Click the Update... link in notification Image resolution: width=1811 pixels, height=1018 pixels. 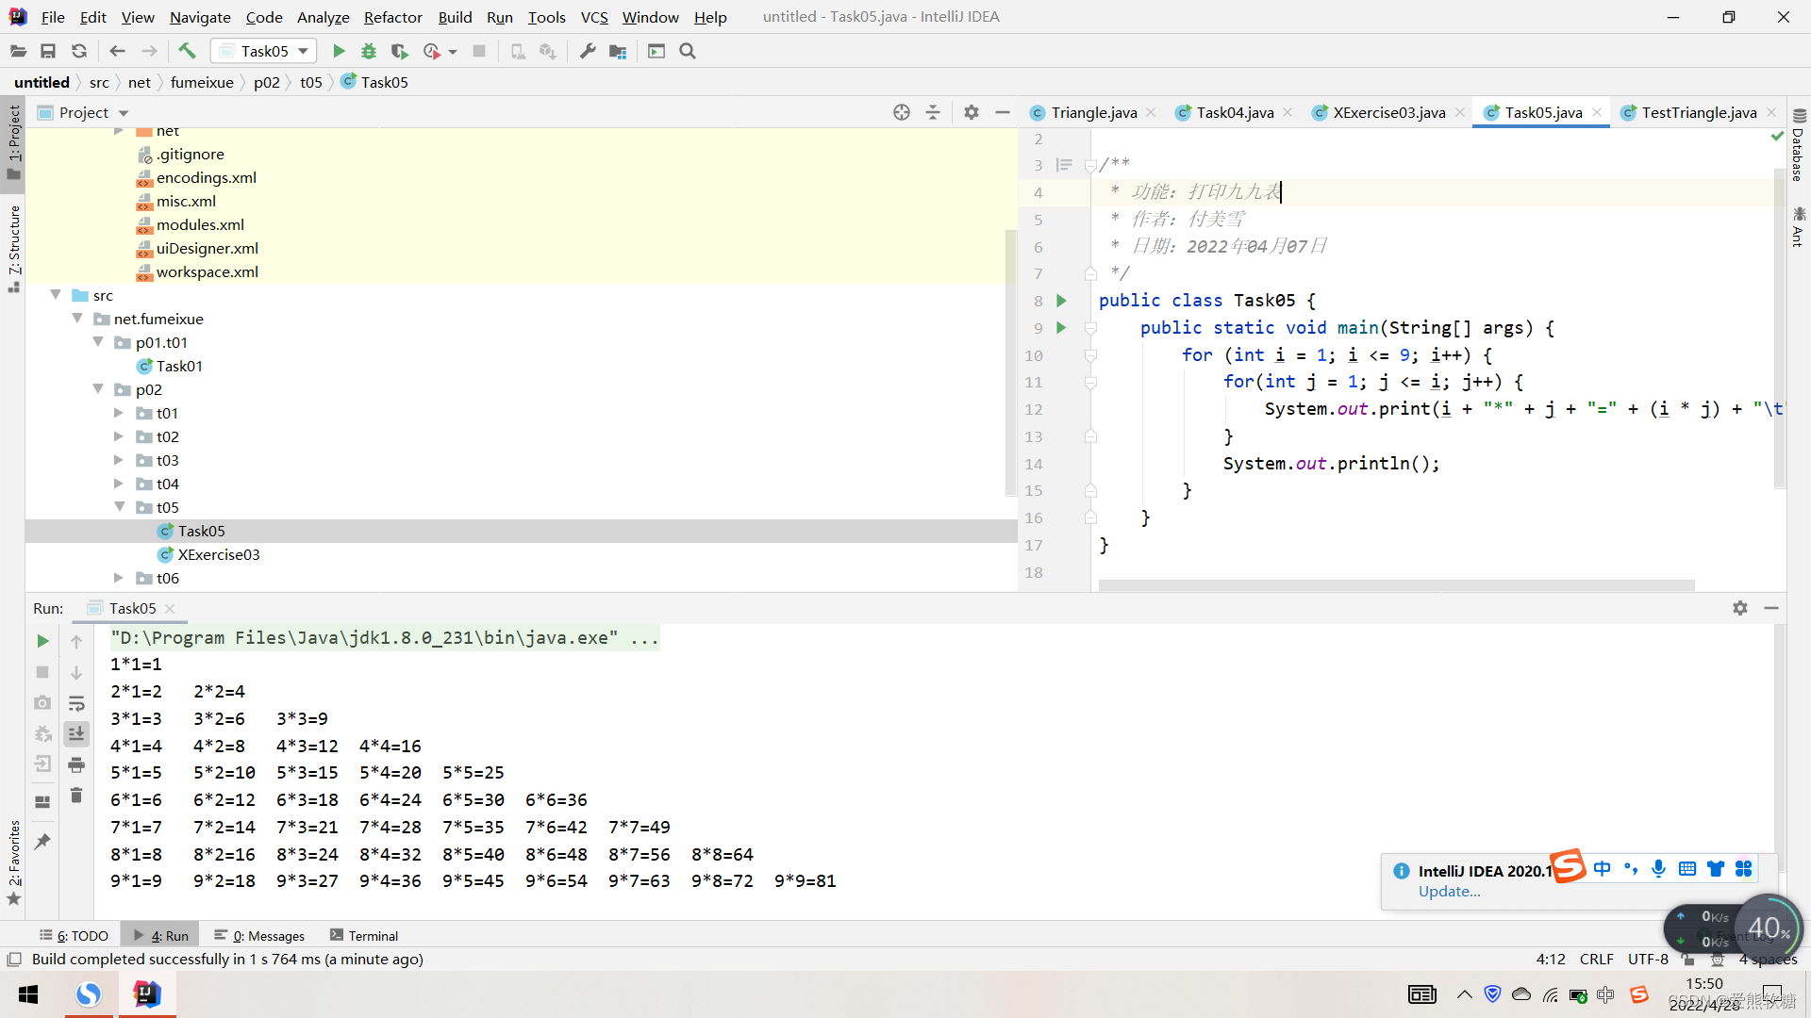pos(1449,892)
